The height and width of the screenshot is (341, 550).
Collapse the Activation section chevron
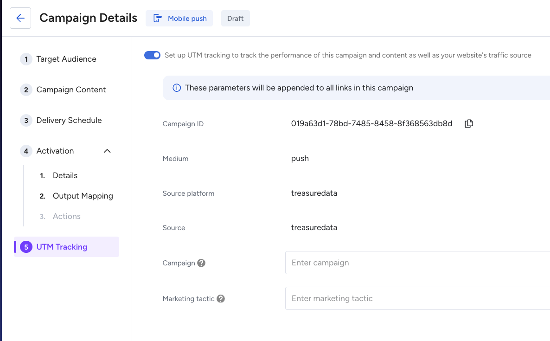click(107, 151)
